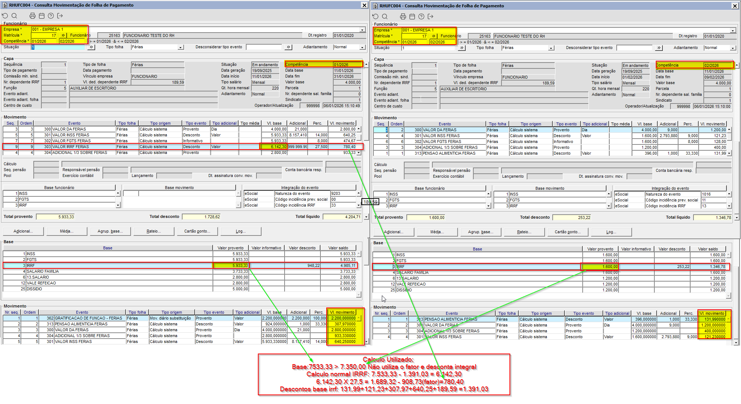The height and width of the screenshot is (404, 741).
Task: Click the magnifier search icon in left window
Action: [x=14, y=16]
